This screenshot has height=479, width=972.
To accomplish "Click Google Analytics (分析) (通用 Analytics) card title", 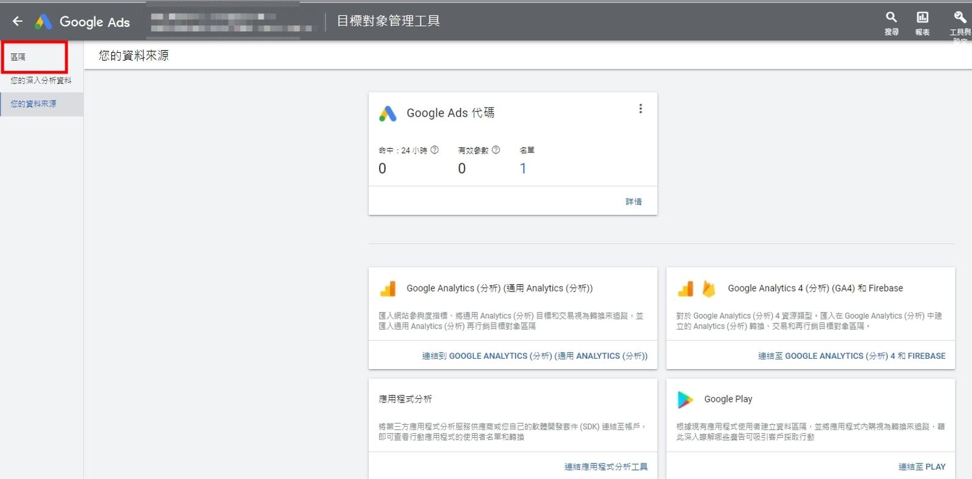I will click(499, 288).
